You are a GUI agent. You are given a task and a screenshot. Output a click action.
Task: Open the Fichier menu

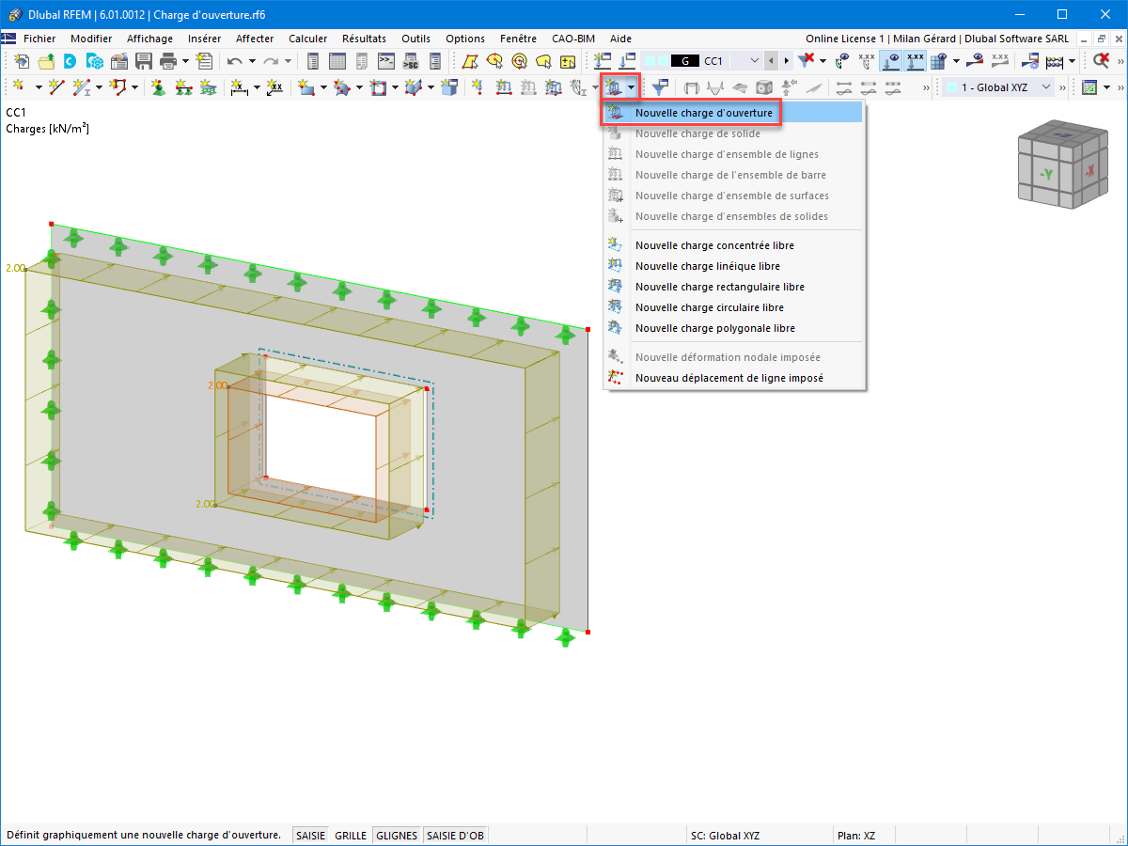click(x=39, y=39)
